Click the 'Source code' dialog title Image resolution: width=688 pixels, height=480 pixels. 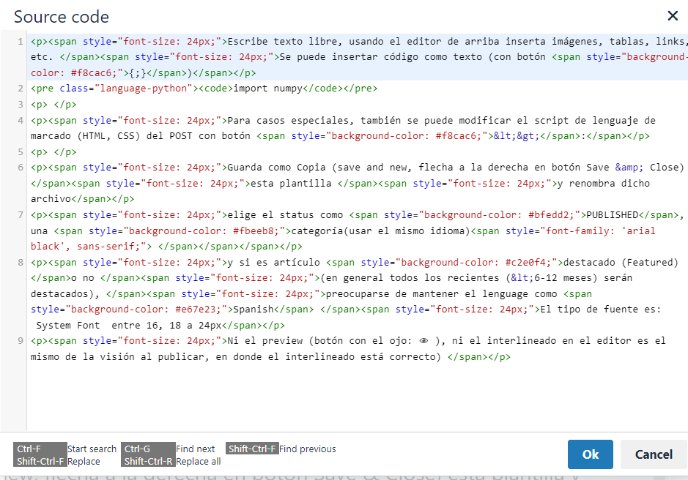[62, 17]
